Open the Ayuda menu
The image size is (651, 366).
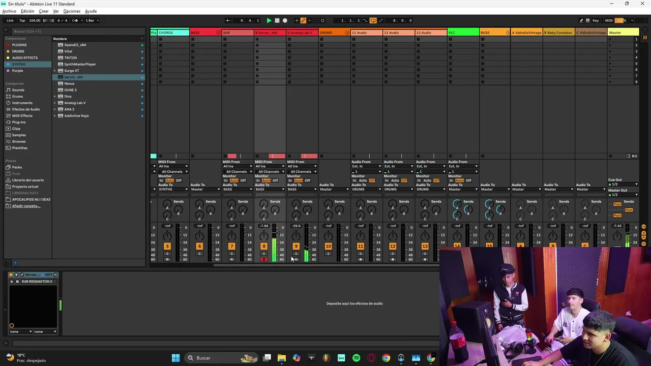(91, 11)
